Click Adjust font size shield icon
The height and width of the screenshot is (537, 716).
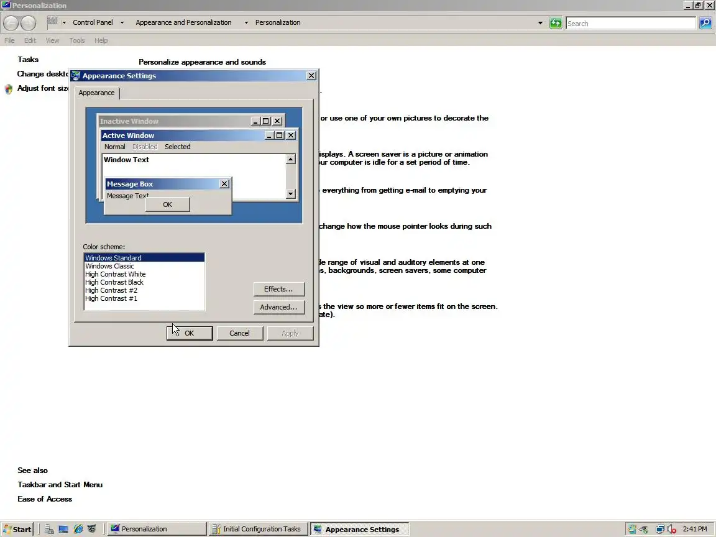(x=9, y=89)
